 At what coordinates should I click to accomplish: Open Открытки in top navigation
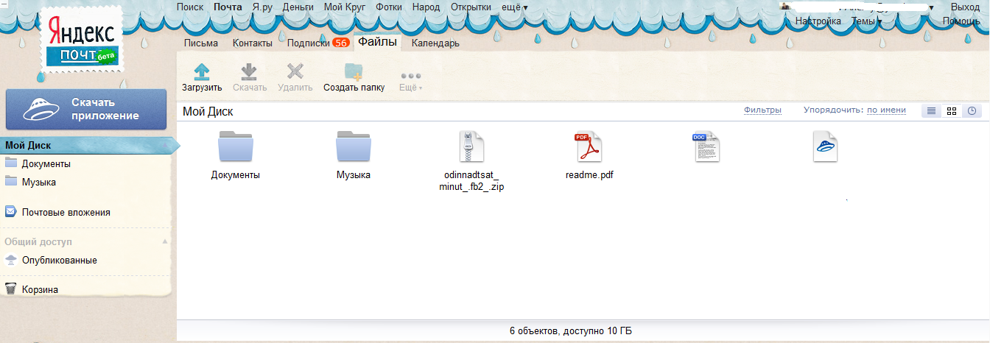(471, 7)
